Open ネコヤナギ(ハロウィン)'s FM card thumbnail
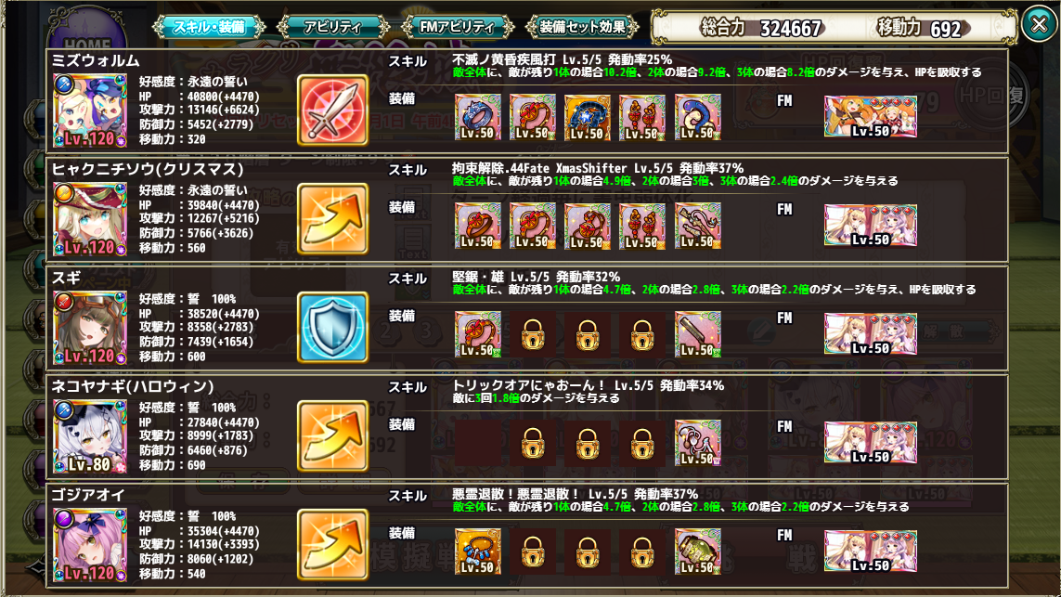 (x=870, y=442)
